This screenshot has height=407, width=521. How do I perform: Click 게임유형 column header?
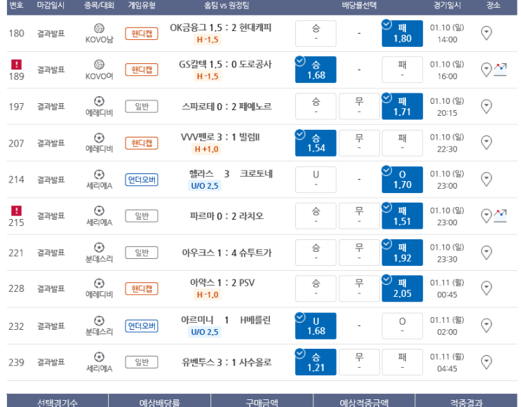tap(142, 5)
